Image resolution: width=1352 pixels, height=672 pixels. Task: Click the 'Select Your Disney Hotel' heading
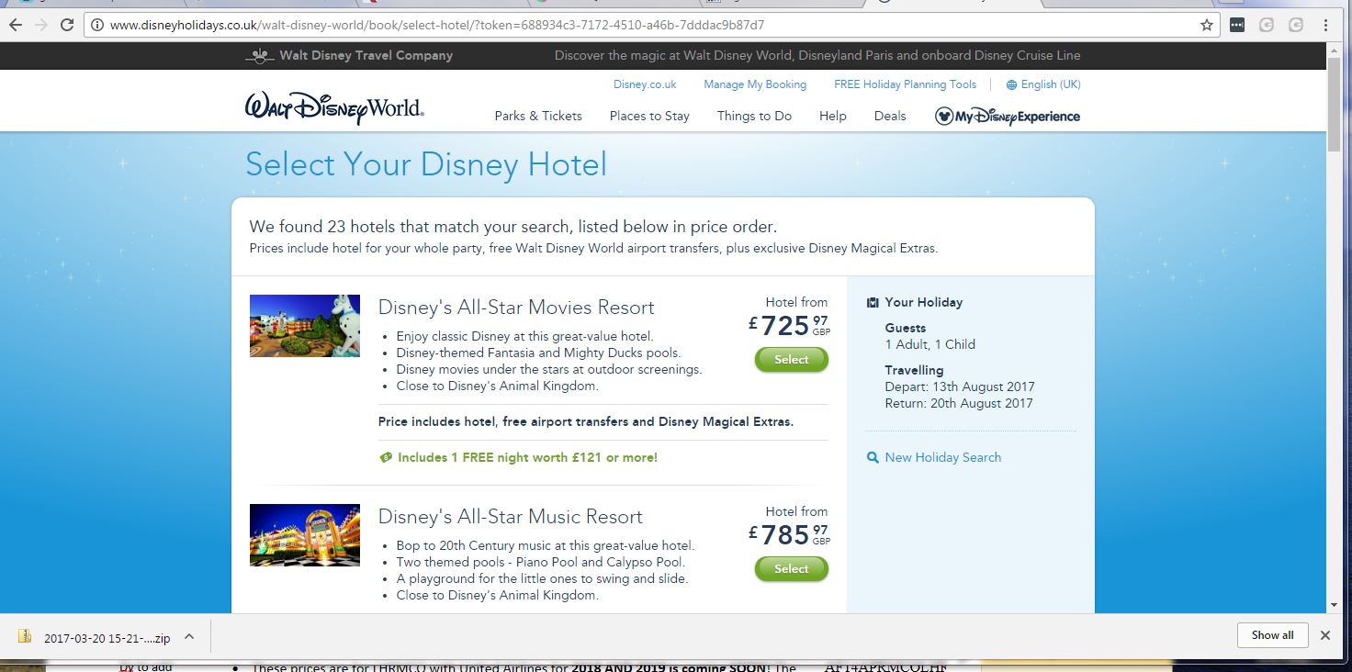point(426,165)
